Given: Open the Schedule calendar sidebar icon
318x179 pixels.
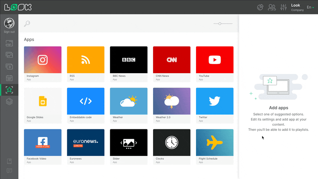Looking at the screenshot, I should click(9, 78).
